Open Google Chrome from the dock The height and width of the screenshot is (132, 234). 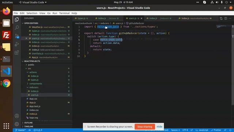(6, 83)
